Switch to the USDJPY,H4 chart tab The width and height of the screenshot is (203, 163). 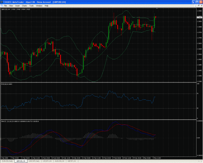coord(47,161)
